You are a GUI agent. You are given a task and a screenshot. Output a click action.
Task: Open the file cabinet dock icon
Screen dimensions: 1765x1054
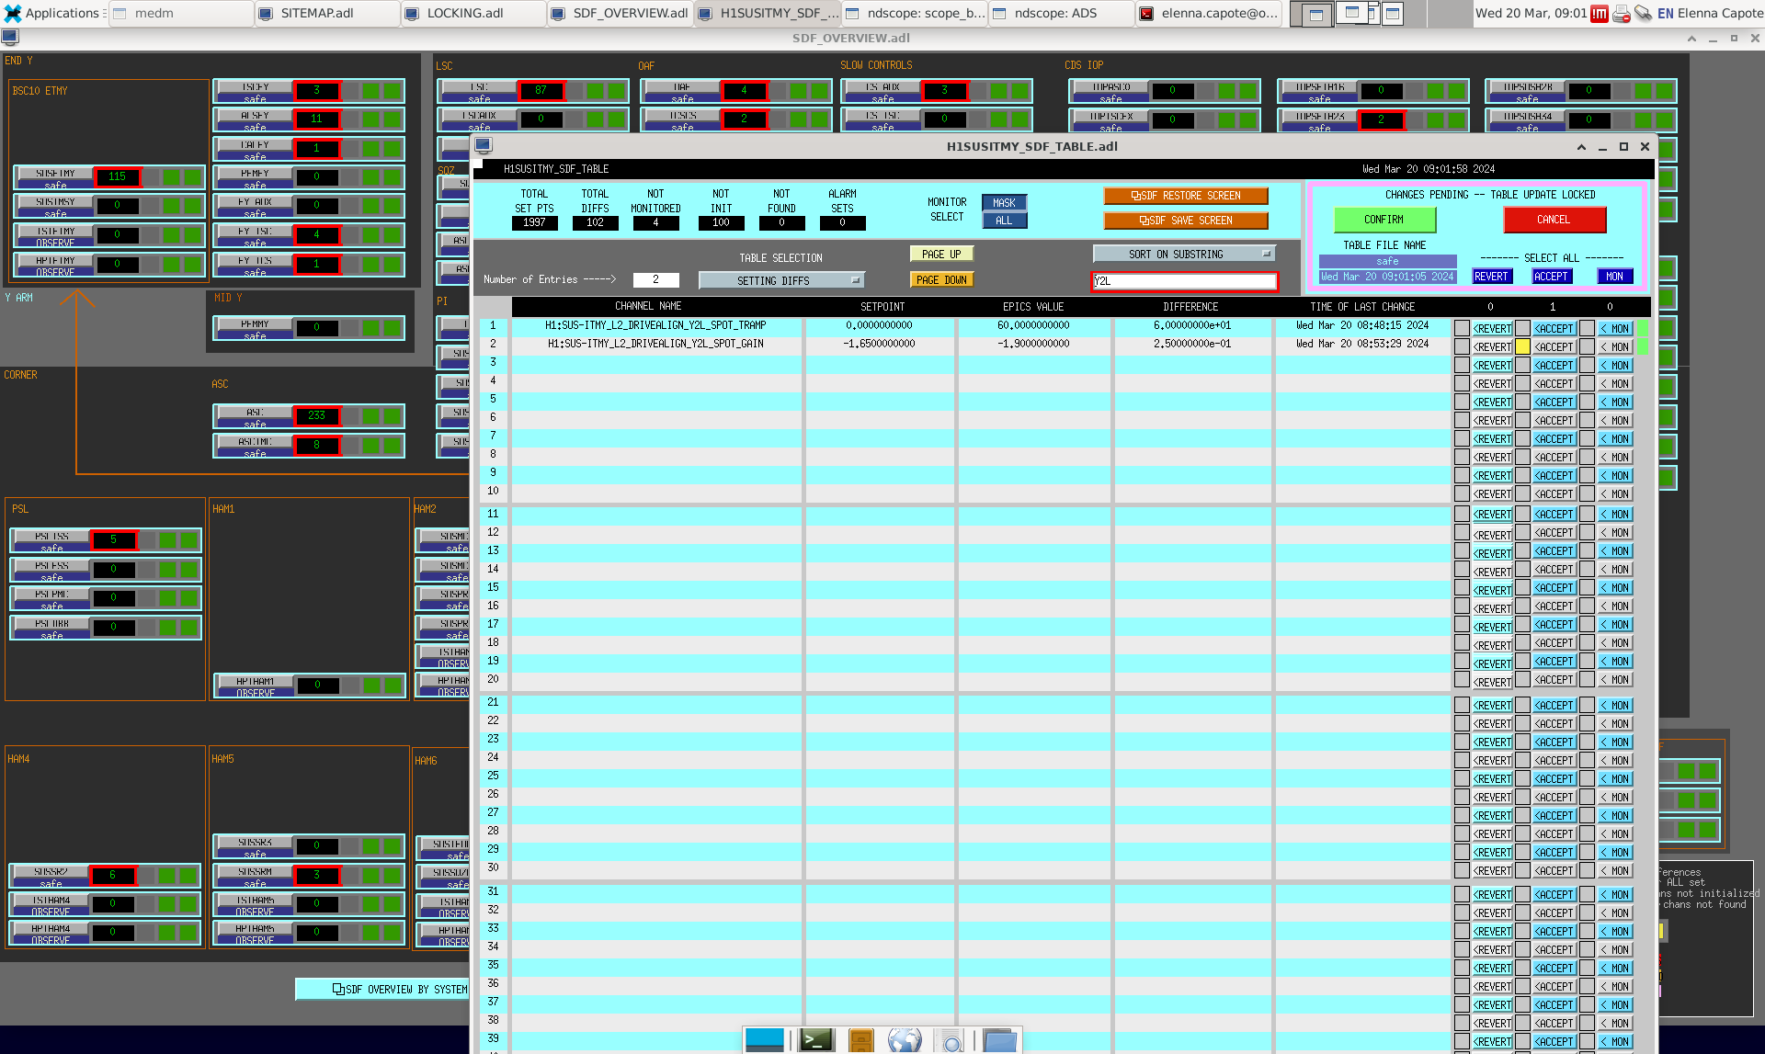860,1041
